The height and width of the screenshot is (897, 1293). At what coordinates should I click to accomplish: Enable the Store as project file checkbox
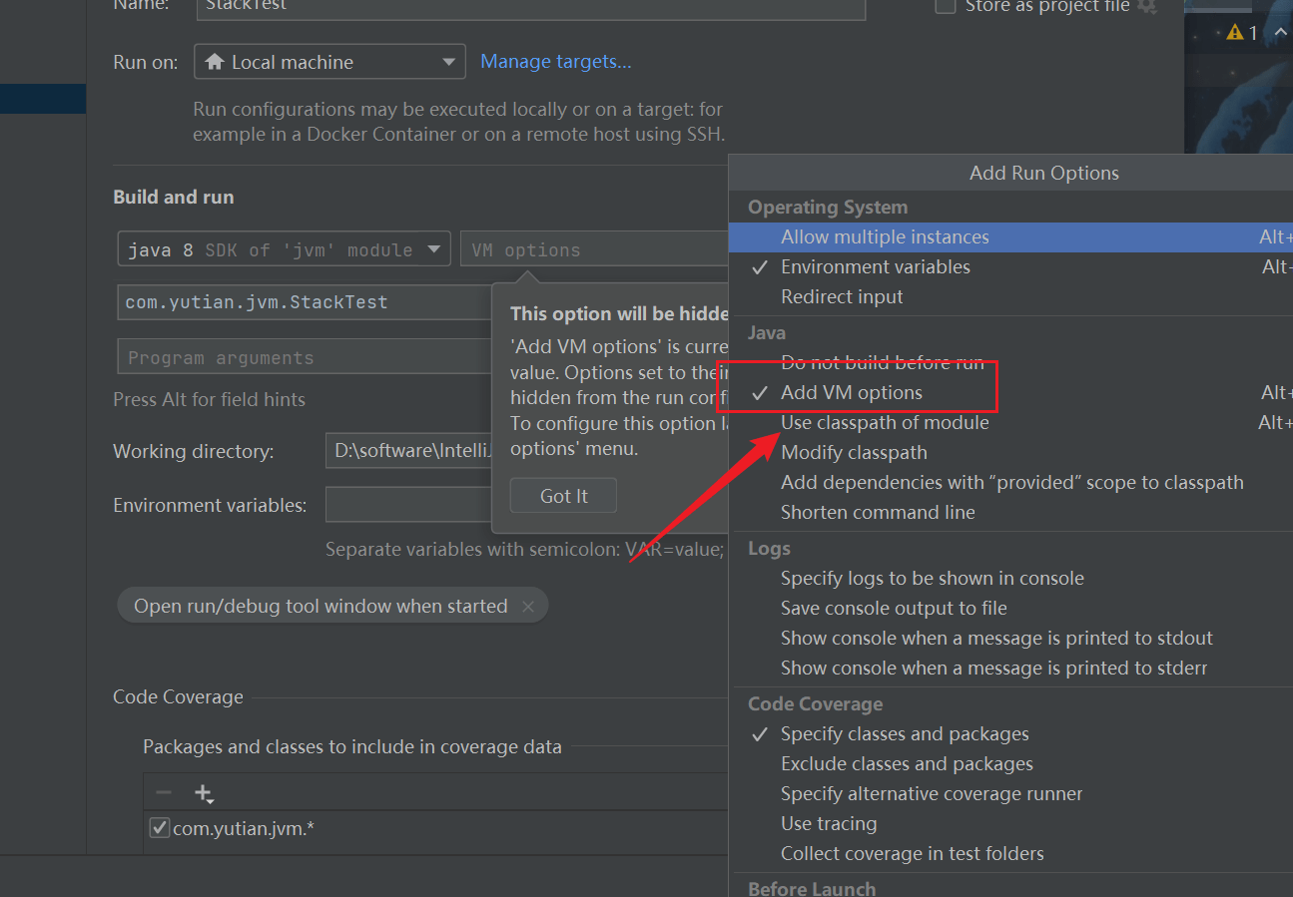tap(945, 7)
